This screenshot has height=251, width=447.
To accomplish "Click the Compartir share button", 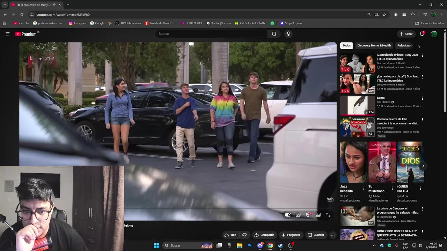I will pyautogui.click(x=264, y=235).
